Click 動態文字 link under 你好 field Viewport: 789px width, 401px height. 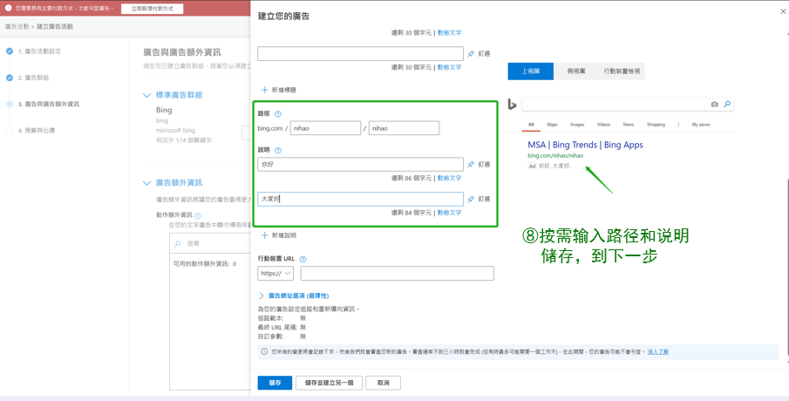click(449, 178)
